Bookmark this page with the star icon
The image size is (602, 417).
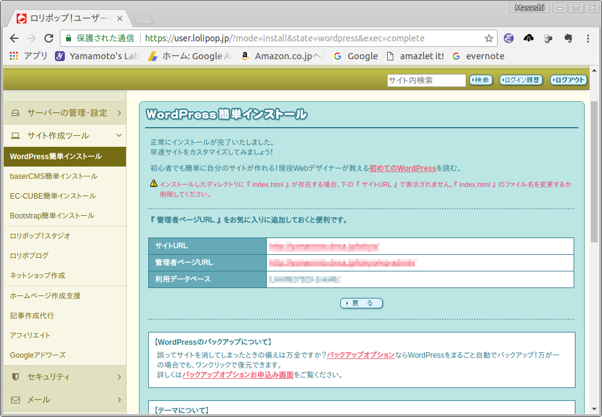click(x=488, y=38)
